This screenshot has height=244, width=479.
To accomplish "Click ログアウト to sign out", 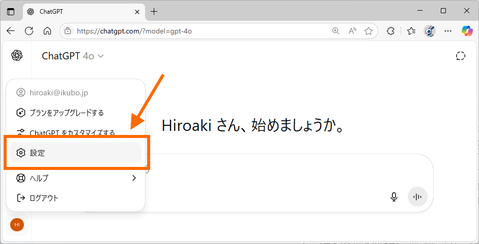I will coord(75,198).
